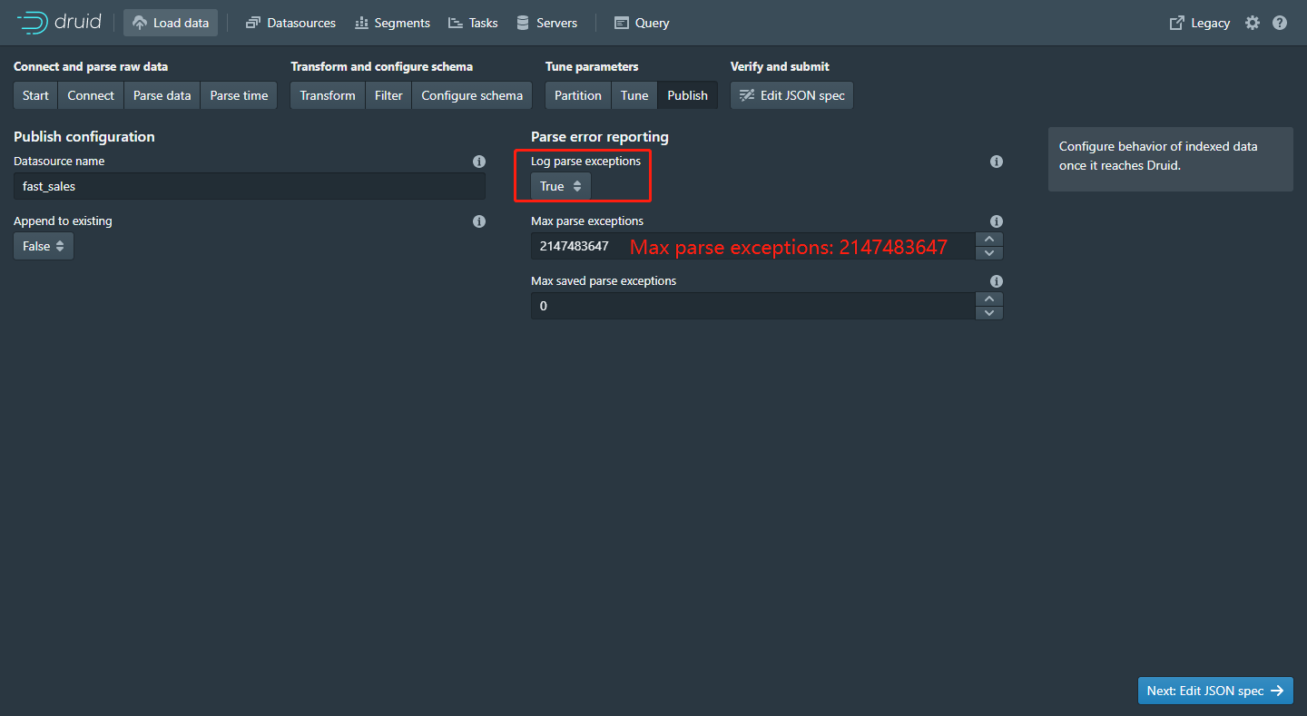Click Next: Edit JSON spec button
Viewport: 1307px width, 716px height.
pyautogui.click(x=1214, y=691)
